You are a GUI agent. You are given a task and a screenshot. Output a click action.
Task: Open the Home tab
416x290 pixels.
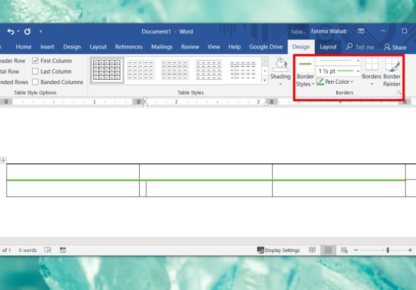tap(24, 47)
